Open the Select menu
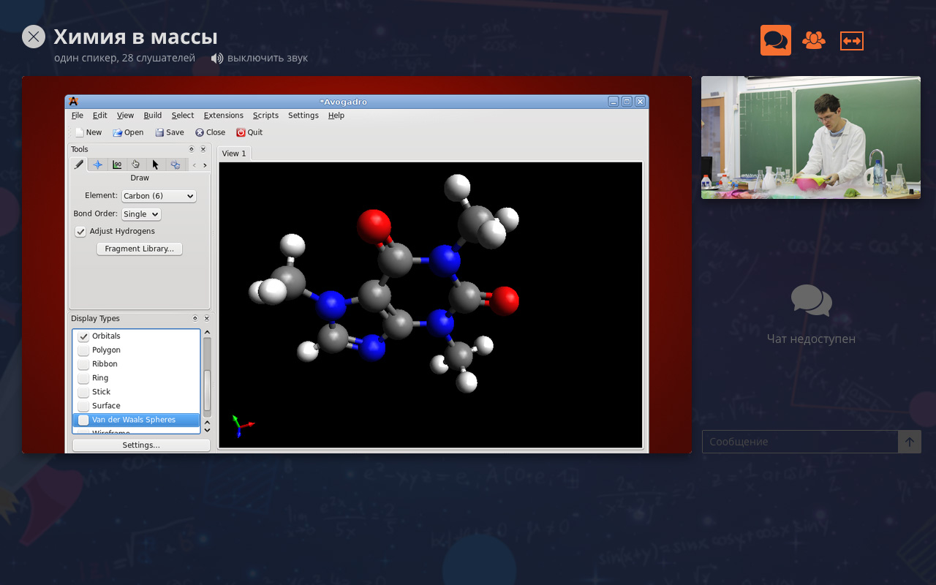 (183, 116)
